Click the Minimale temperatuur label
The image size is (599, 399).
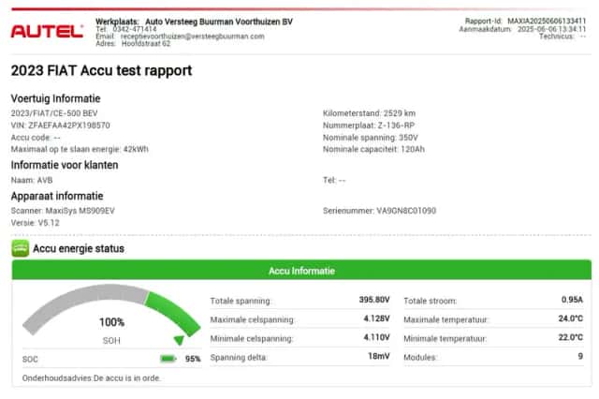click(x=446, y=339)
